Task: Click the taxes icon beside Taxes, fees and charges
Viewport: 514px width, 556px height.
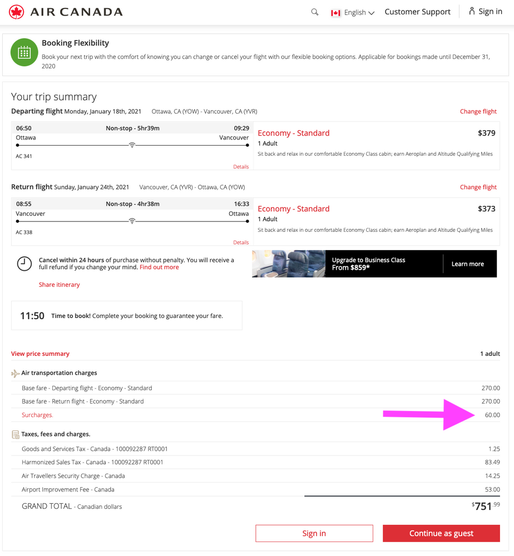Action: (15, 434)
